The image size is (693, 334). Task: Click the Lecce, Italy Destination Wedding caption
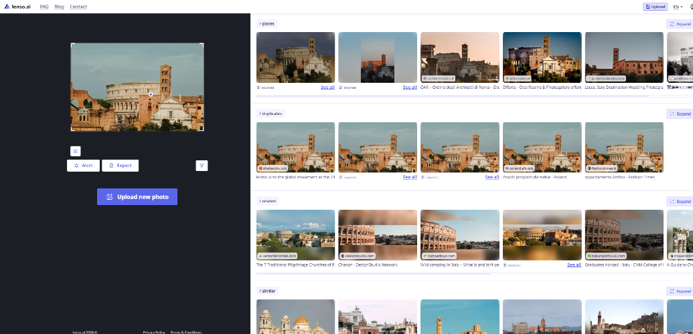[x=624, y=88]
